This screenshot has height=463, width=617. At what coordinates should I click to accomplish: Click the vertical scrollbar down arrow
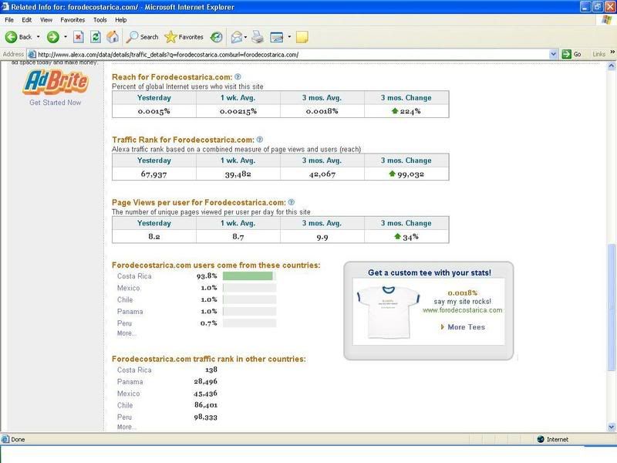(612, 427)
